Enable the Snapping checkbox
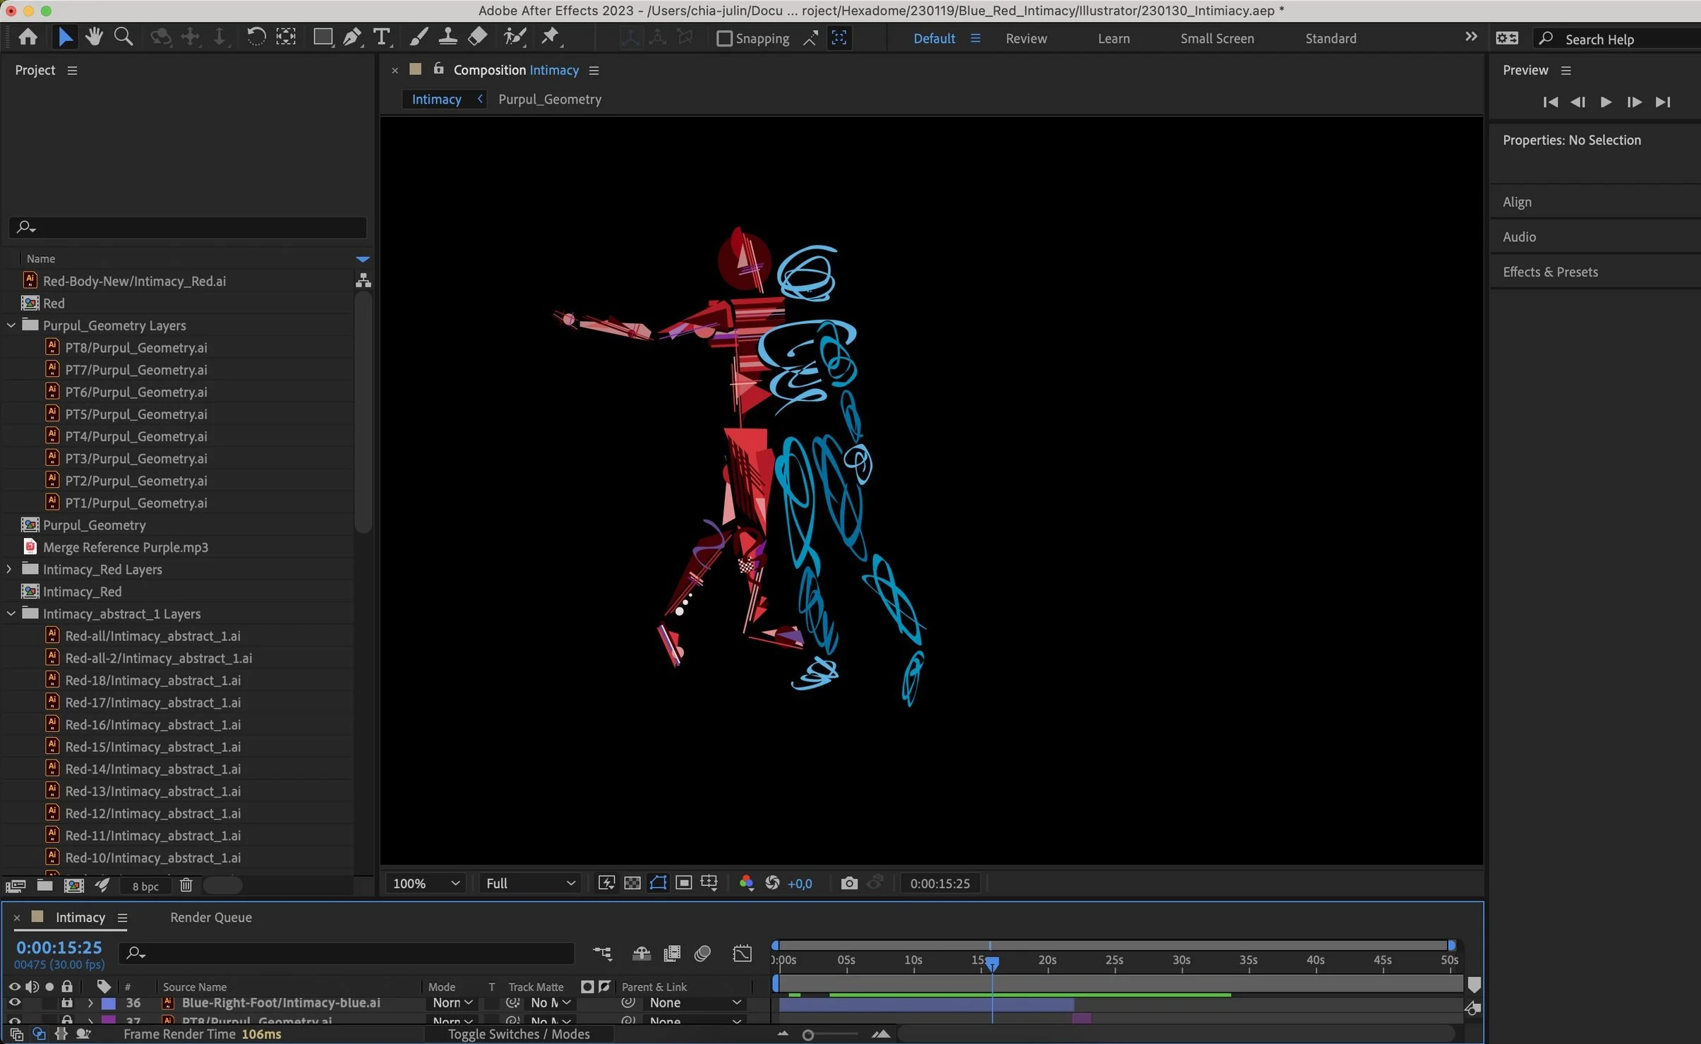Viewport: 1701px width, 1044px height. click(x=724, y=38)
